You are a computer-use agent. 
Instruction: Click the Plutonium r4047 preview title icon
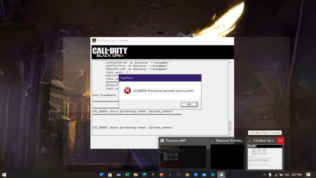[x=162, y=141]
